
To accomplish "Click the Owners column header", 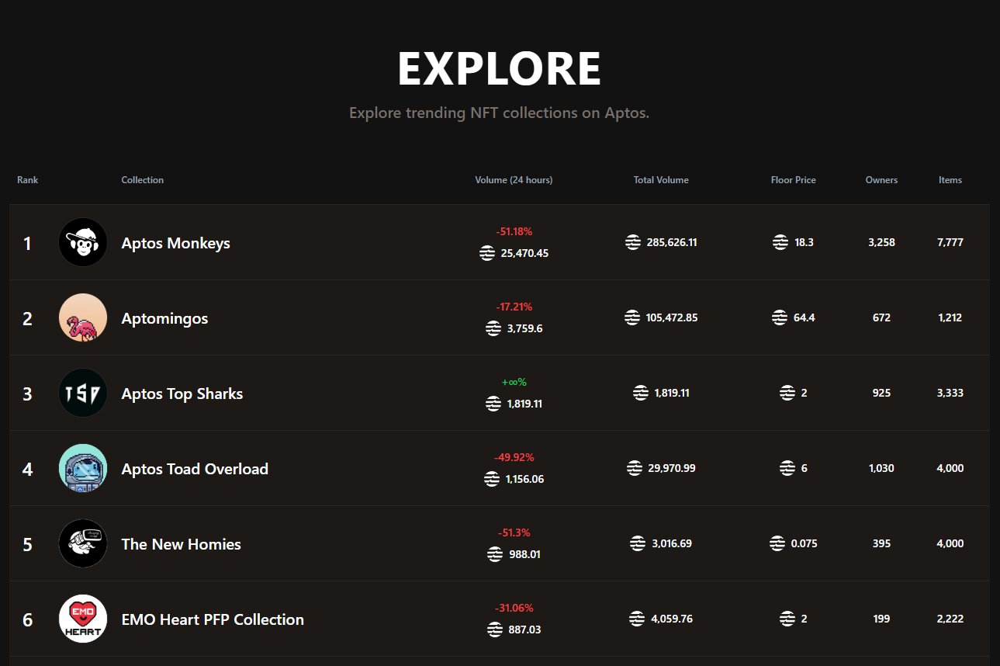I will (881, 180).
